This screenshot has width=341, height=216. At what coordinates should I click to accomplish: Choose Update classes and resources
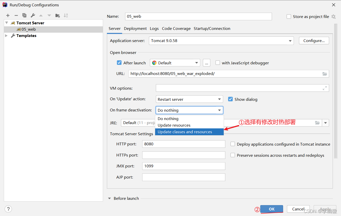point(189,132)
